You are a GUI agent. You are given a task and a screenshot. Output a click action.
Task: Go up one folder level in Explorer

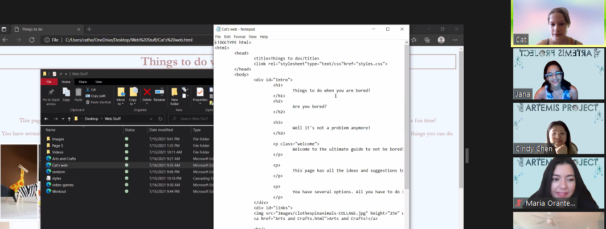[69, 119]
